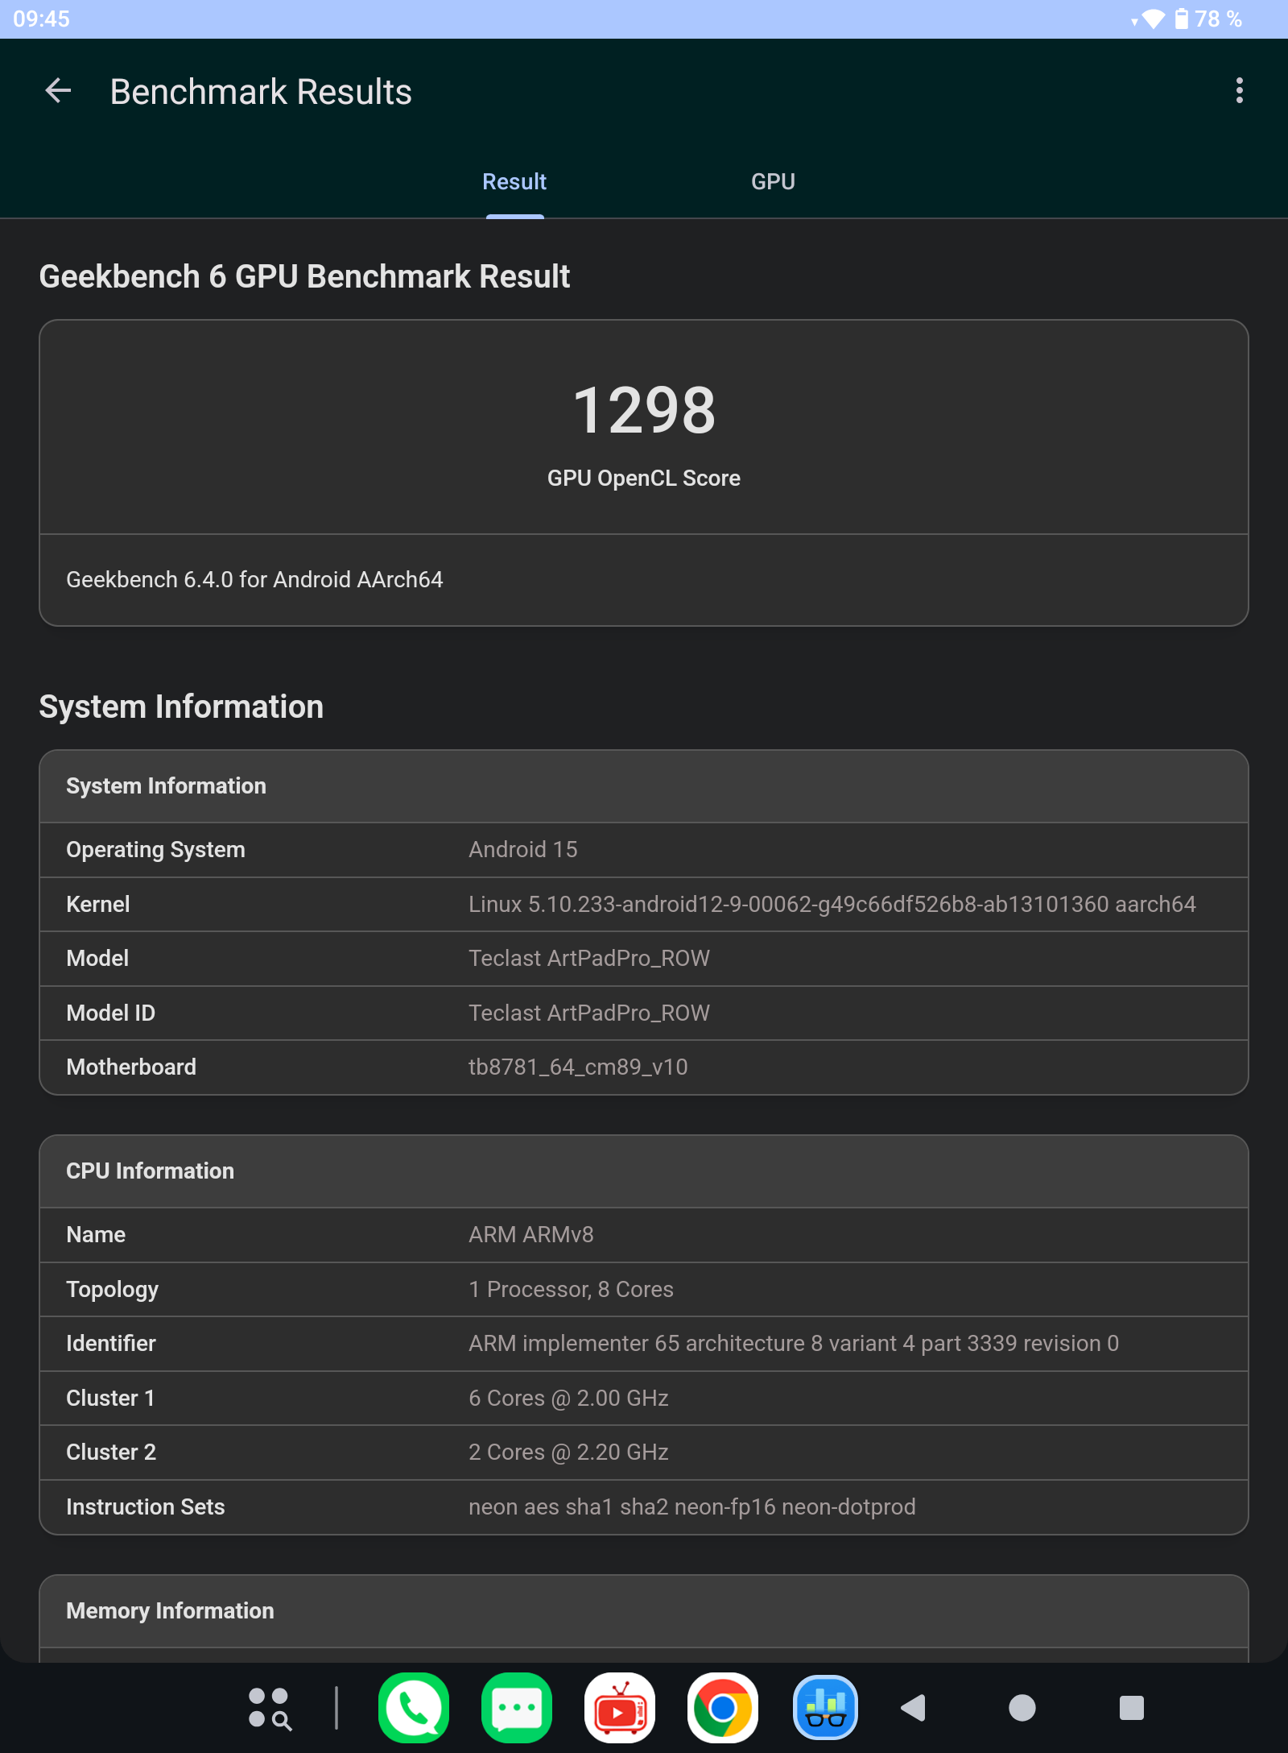Tap the 1298 GPU OpenCL score
This screenshot has height=1753, width=1288.
pos(644,411)
